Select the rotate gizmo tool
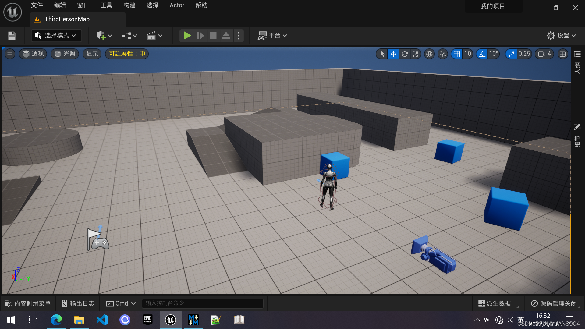585x329 pixels. (x=404, y=54)
